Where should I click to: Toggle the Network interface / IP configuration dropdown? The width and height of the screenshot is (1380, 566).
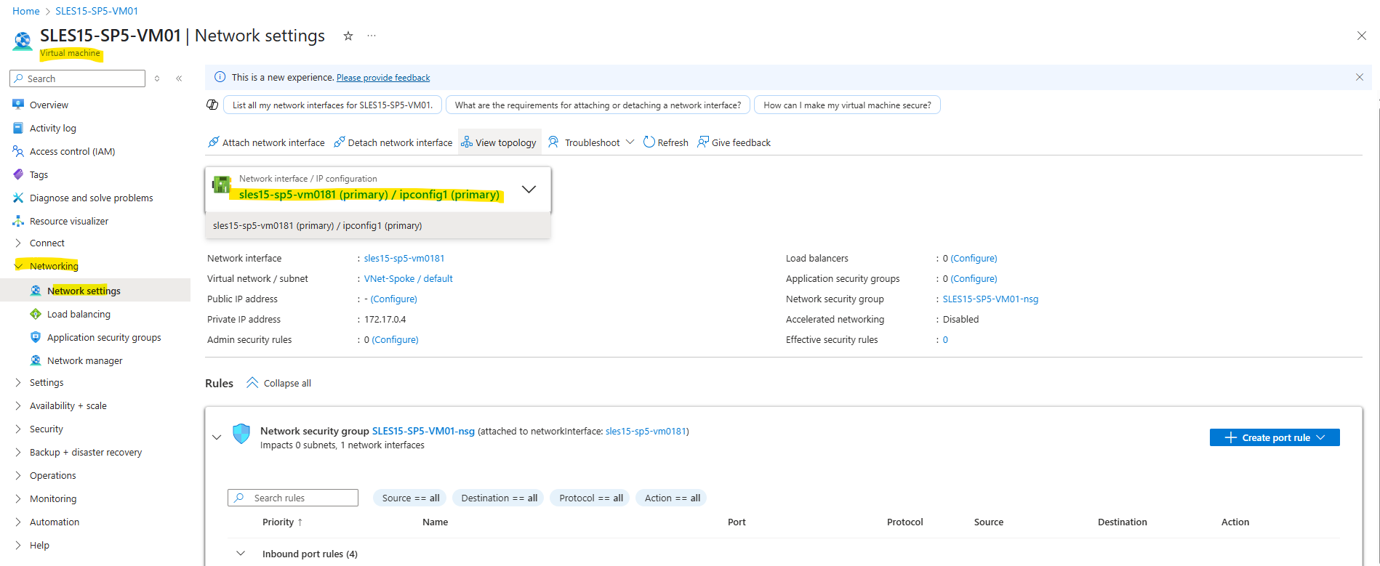pyautogui.click(x=378, y=189)
